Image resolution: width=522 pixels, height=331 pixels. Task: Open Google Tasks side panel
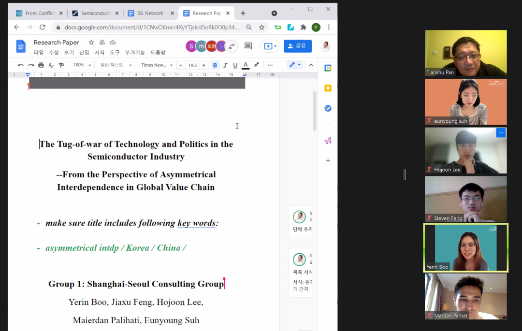(x=328, y=108)
